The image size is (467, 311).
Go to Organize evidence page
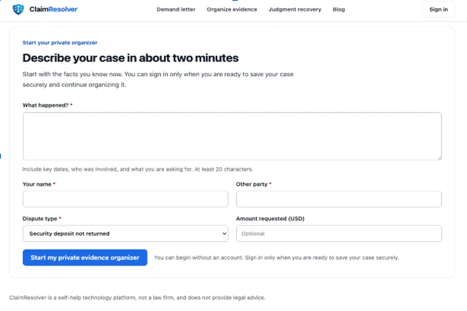point(232,9)
